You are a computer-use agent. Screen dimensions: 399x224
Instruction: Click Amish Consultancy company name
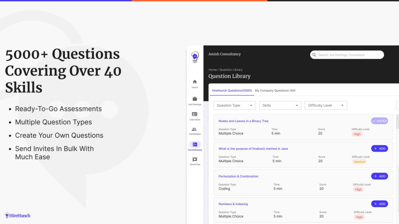point(224,54)
